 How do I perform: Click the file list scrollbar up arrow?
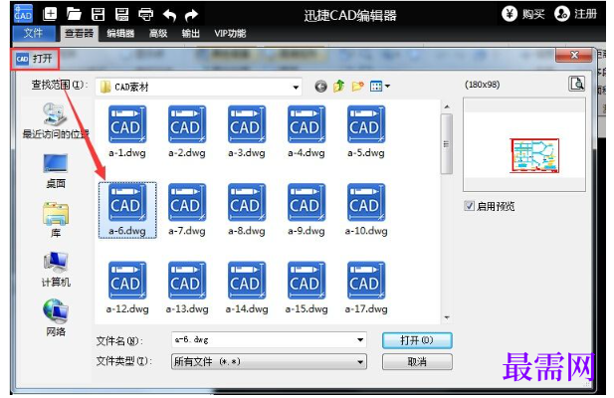point(447,106)
